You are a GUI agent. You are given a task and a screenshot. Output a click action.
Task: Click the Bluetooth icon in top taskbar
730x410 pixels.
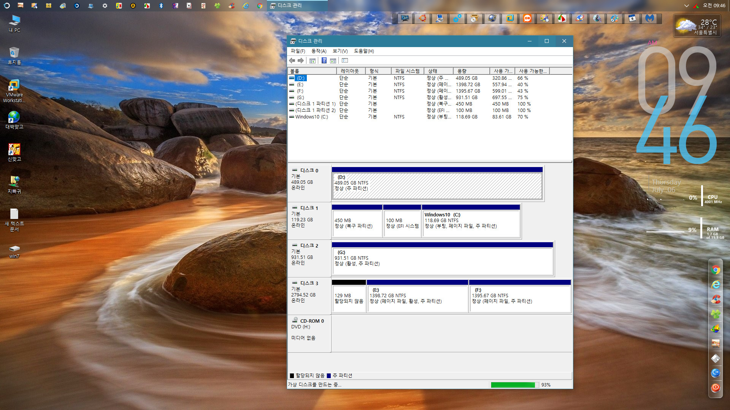click(161, 6)
